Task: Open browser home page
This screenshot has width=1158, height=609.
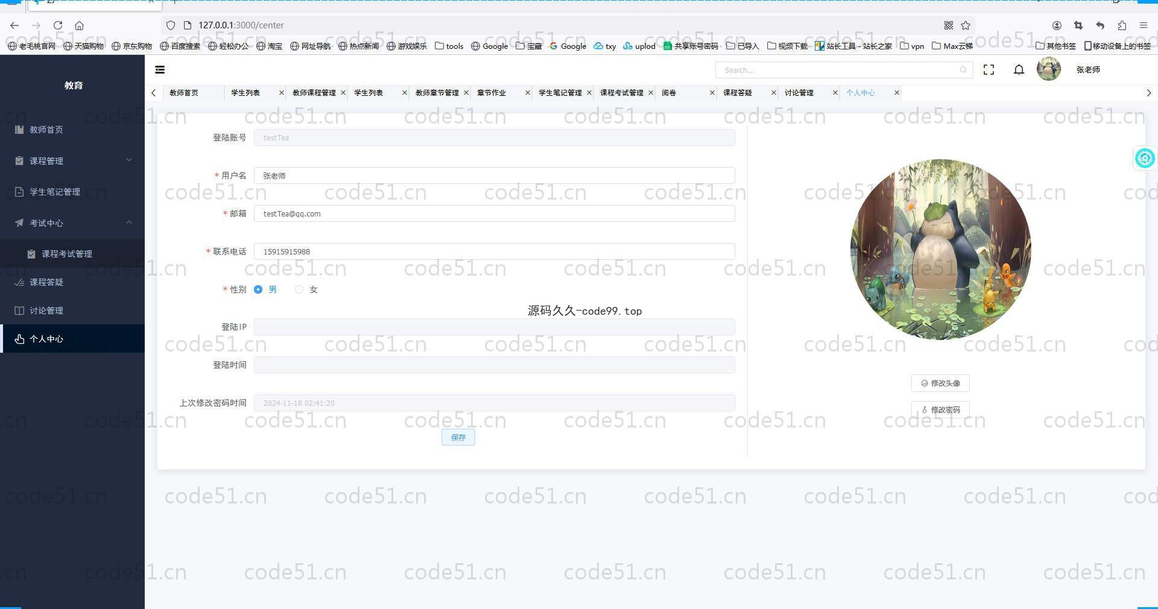Action: (x=79, y=25)
